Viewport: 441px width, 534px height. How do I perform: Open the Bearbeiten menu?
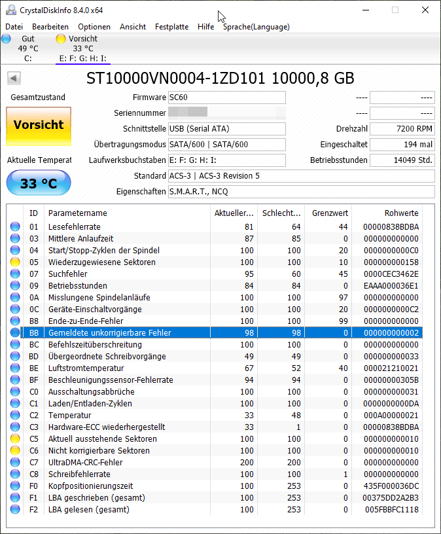click(50, 27)
